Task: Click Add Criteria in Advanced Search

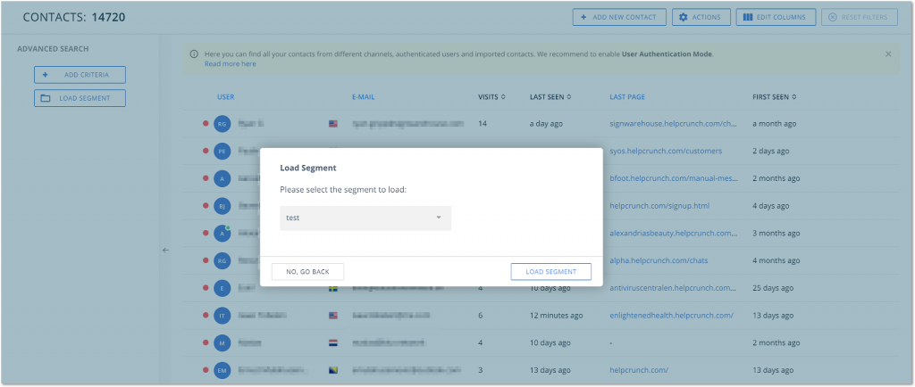Action: 80,75
